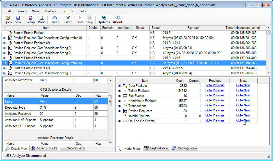The width and height of the screenshot is (273, 161).
Task: Expand Data Packets node
Action: click(119, 86)
